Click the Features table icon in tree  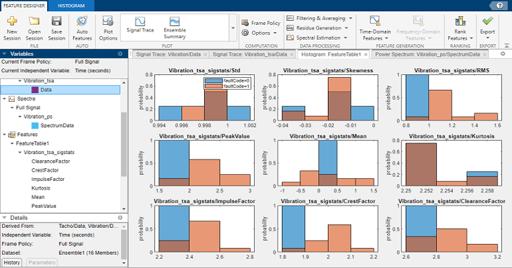[11, 135]
